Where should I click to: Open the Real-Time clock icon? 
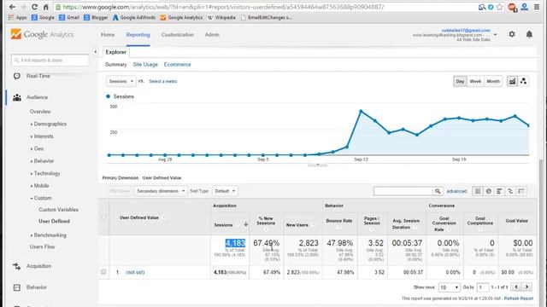point(17,76)
